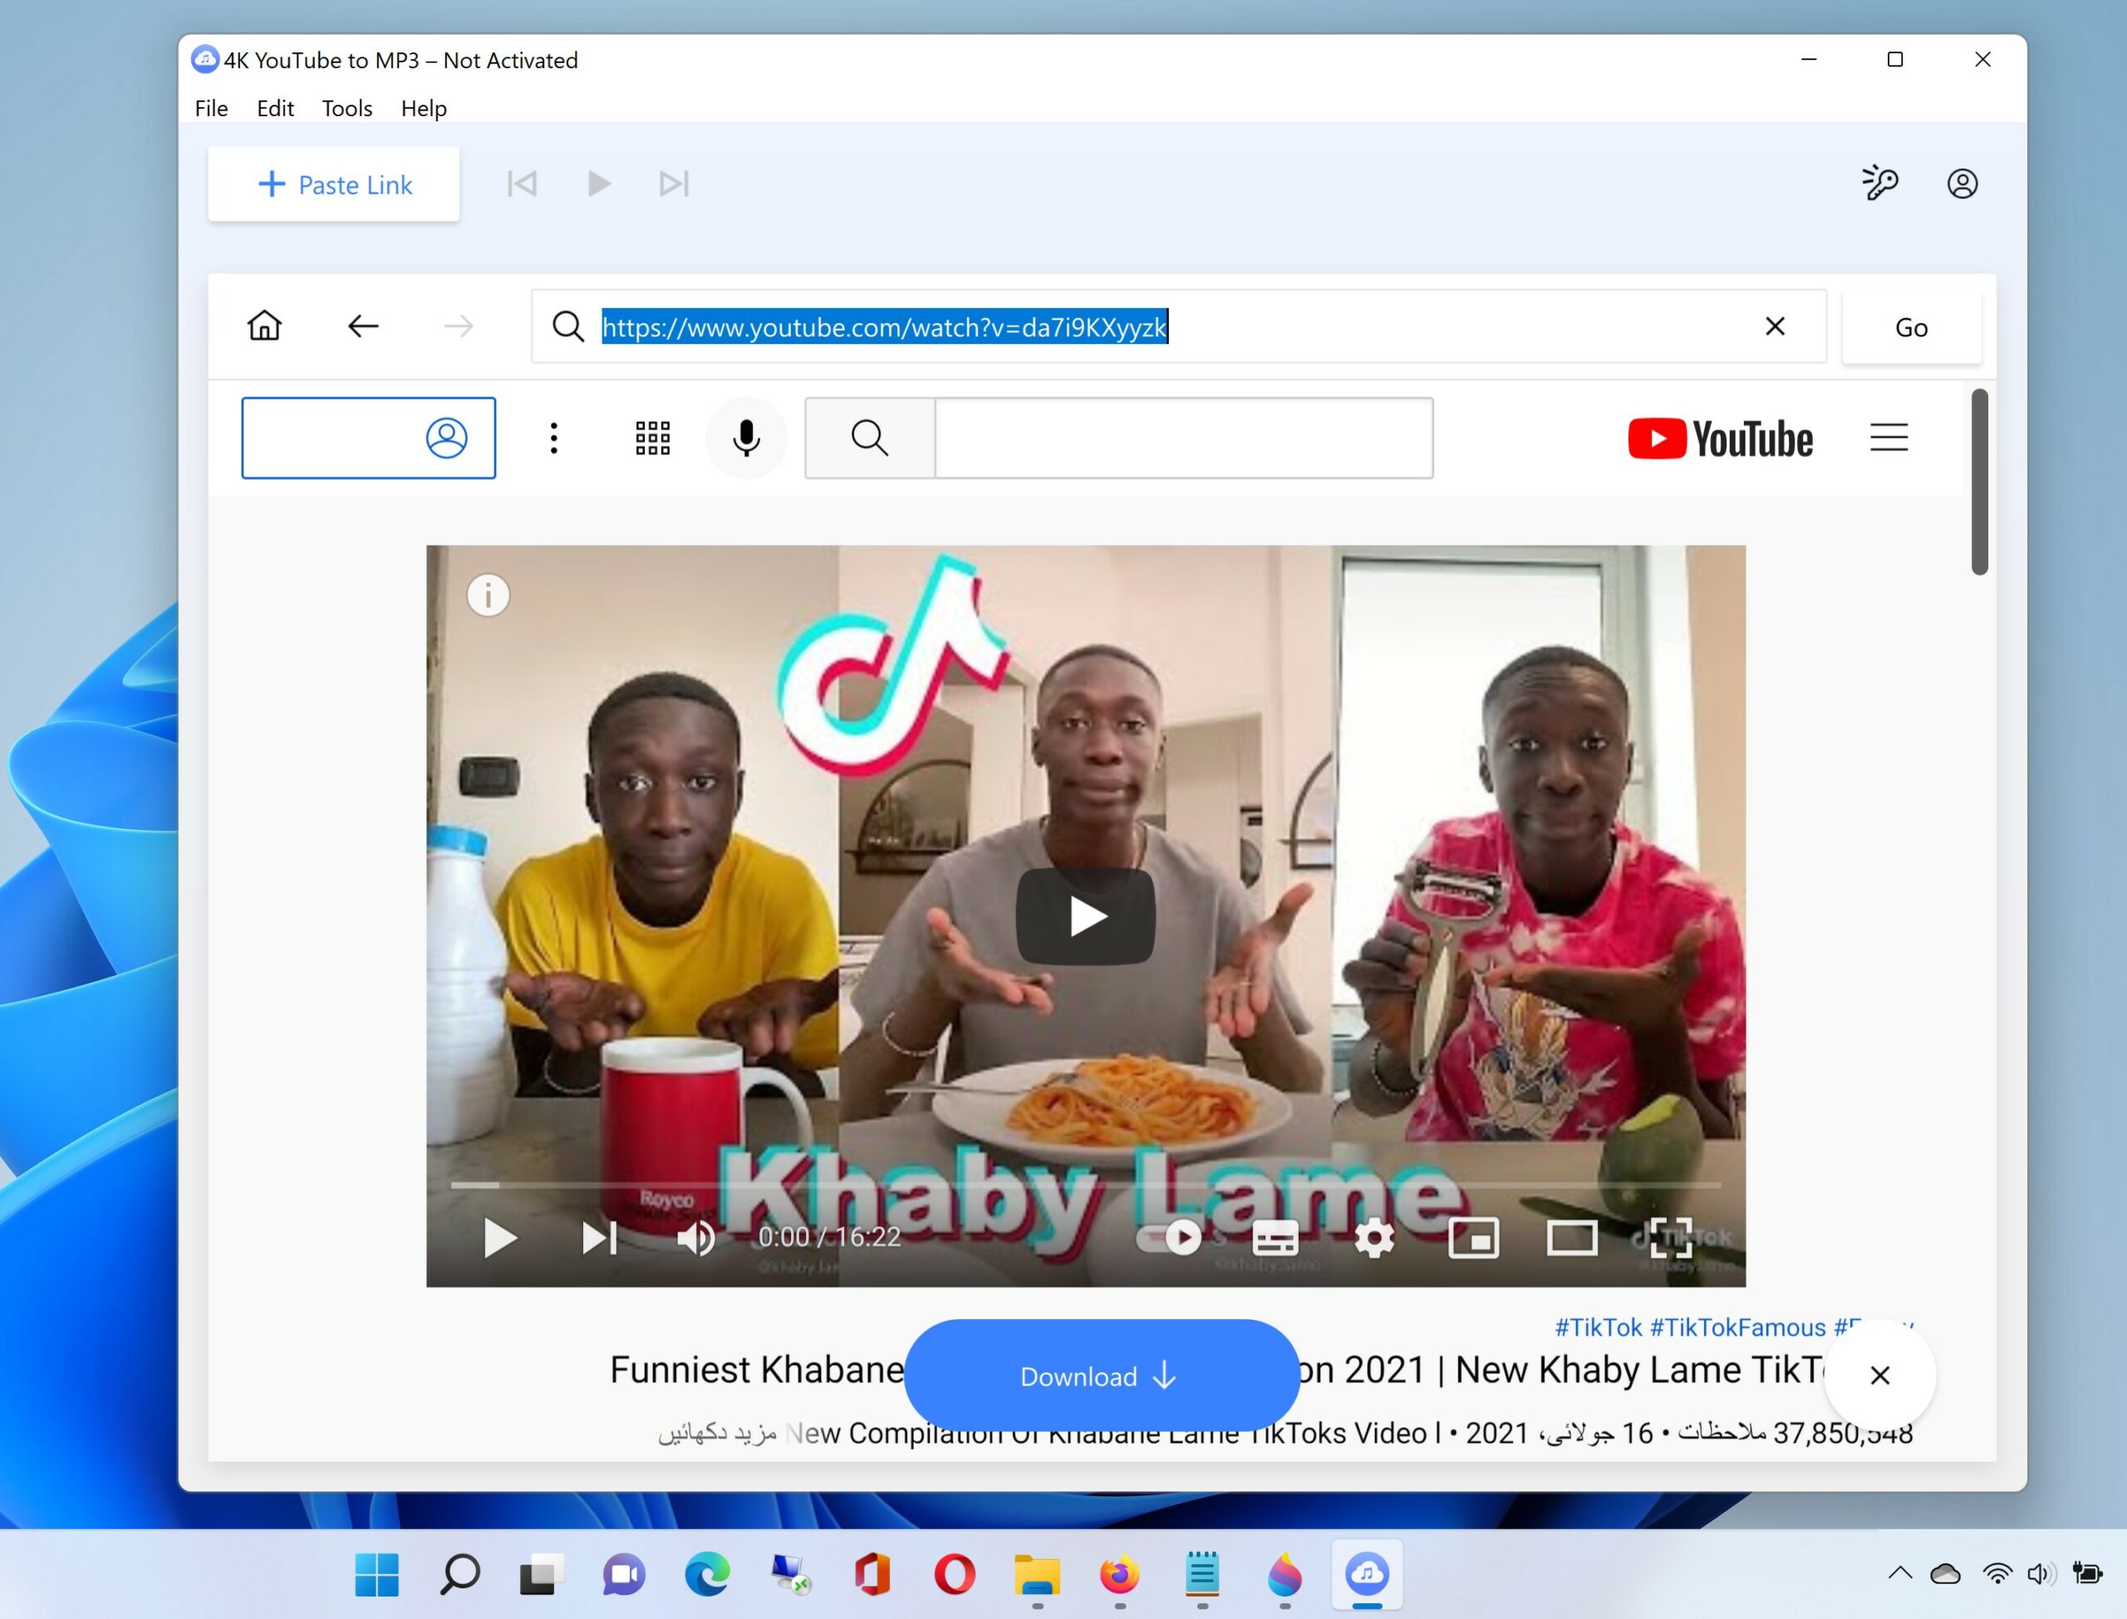Viewport: 2127px width, 1619px height.
Task: Skip to next track in toolbar
Action: click(x=674, y=183)
